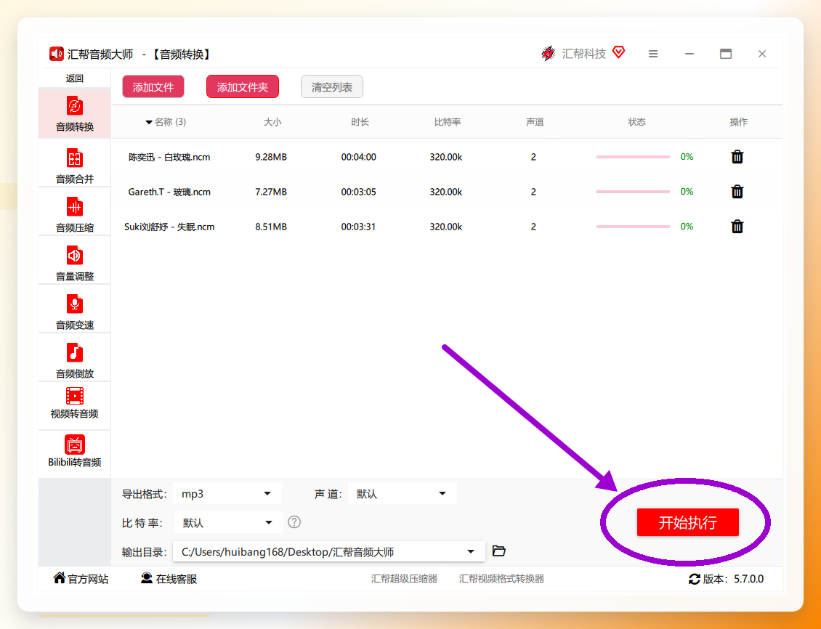
Task: Select file name Suki刘舒妤 - 失眠.ncm
Action: [169, 227]
